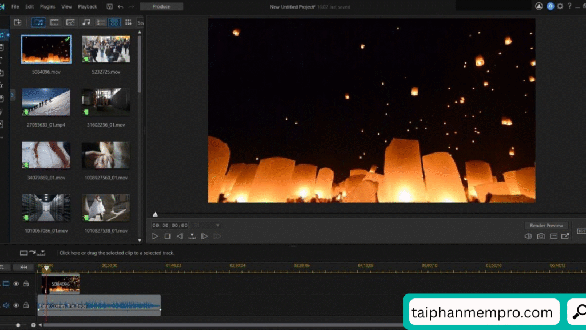Image resolution: width=586 pixels, height=330 pixels.
Task: Open the Plugins menu
Action: (x=47, y=6)
